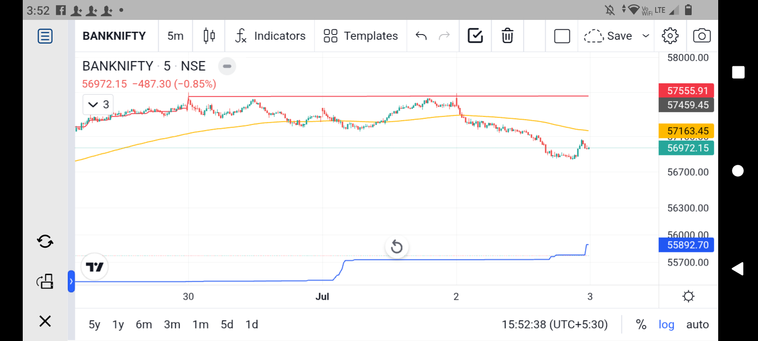Viewport: 758px width, 341px height.
Task: Tap the refresh sync icon in sidebar
Action: pos(45,242)
